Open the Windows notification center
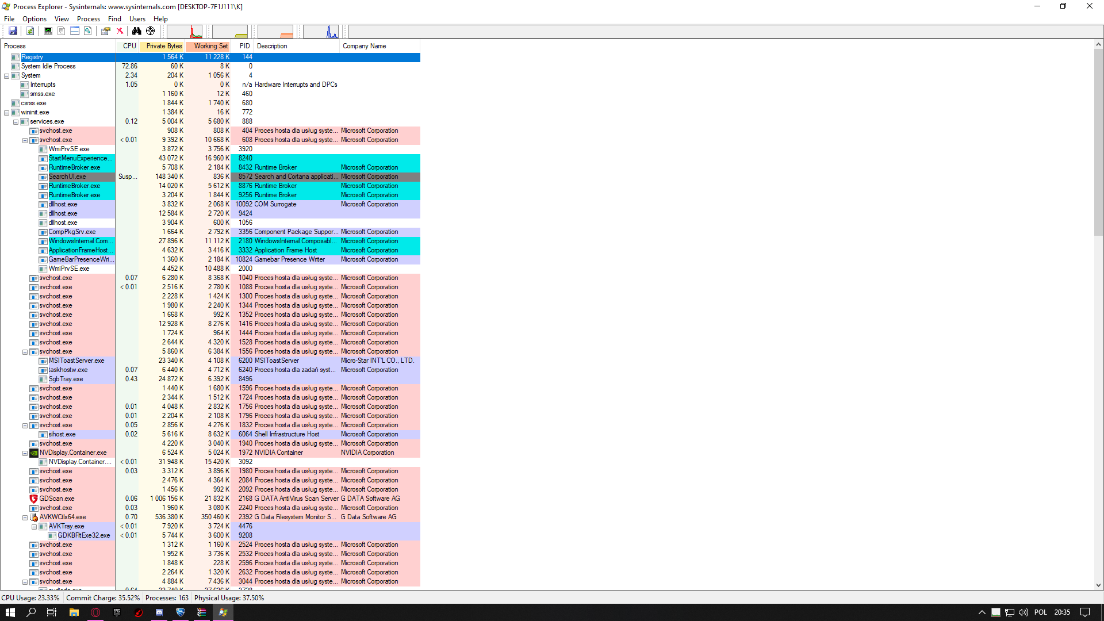 coord(1085,612)
